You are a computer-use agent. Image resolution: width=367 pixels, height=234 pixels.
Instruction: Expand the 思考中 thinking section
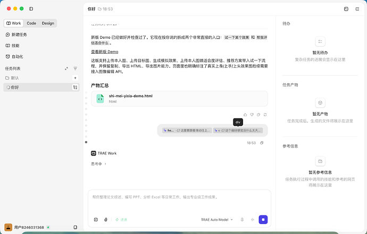pos(98,164)
